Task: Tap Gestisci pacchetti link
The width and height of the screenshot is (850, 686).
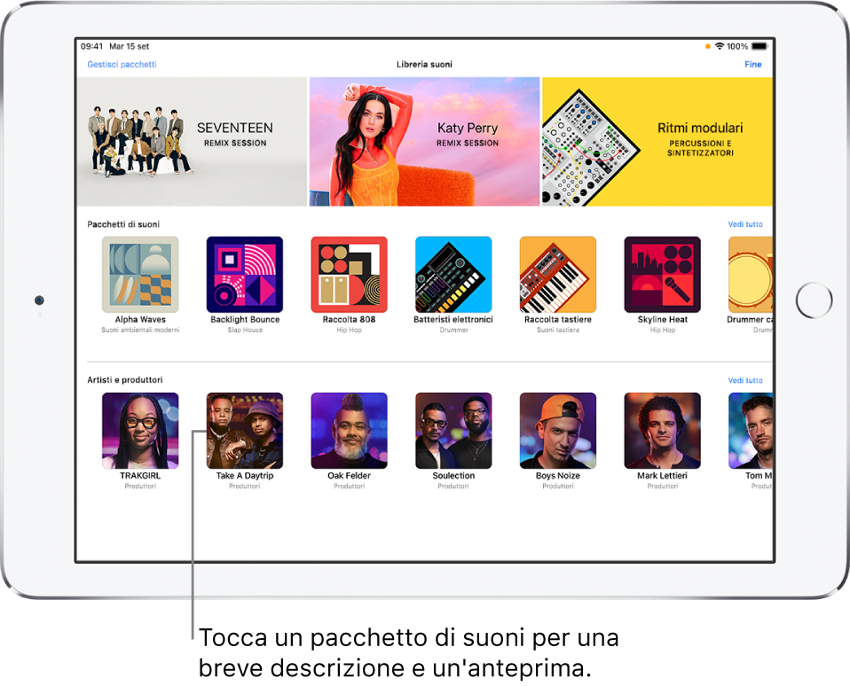Action: (x=122, y=65)
